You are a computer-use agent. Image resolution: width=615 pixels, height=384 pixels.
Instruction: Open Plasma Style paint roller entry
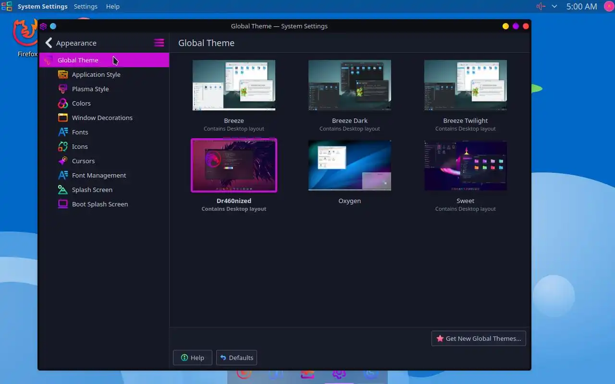63,89
